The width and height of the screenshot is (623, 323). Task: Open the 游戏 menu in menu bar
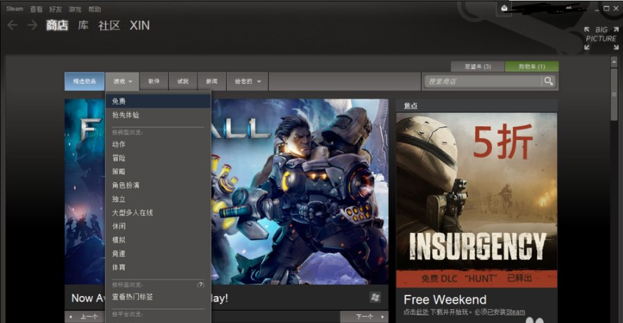pos(75,9)
